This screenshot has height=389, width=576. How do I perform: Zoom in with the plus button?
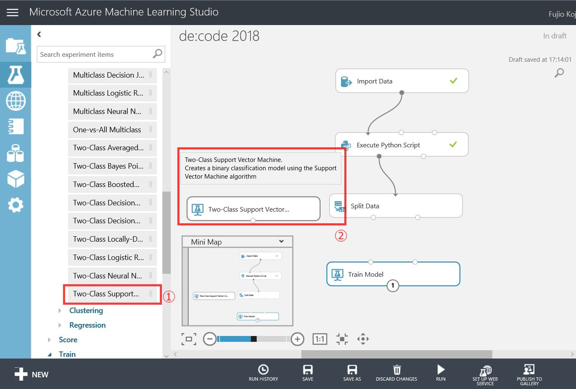297,339
